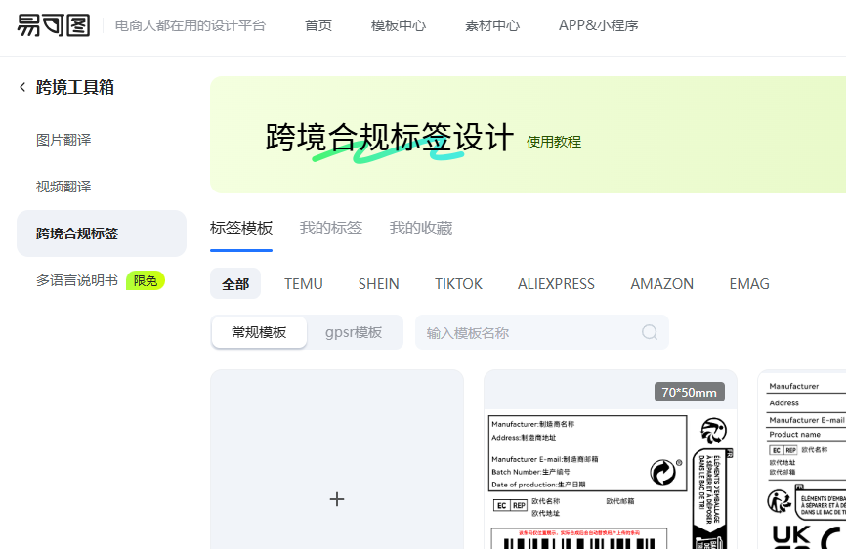This screenshot has height=549, width=846.
Task: Switch to the 我的收藏 tab
Action: click(421, 229)
